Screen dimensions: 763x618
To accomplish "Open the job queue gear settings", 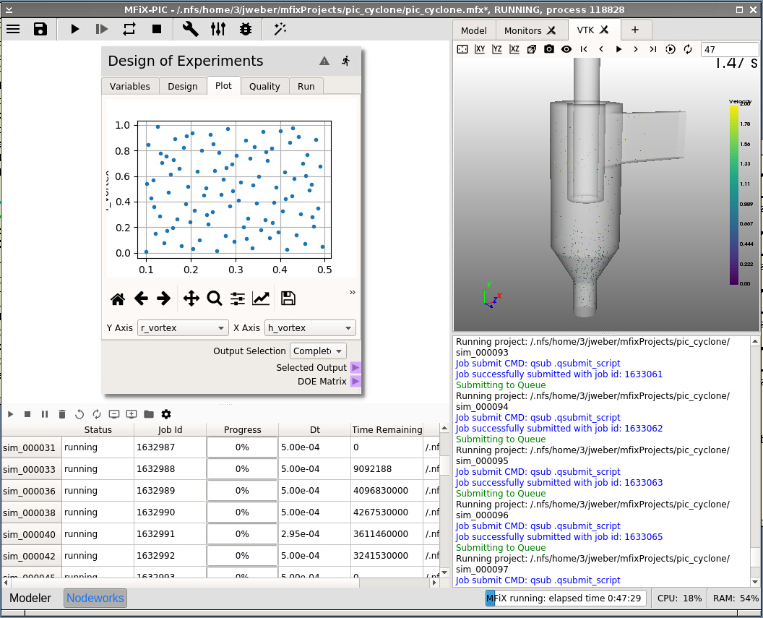I will [166, 414].
